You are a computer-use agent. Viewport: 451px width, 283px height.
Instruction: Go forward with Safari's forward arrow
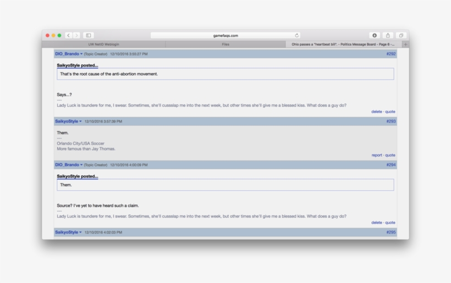[x=76, y=35]
